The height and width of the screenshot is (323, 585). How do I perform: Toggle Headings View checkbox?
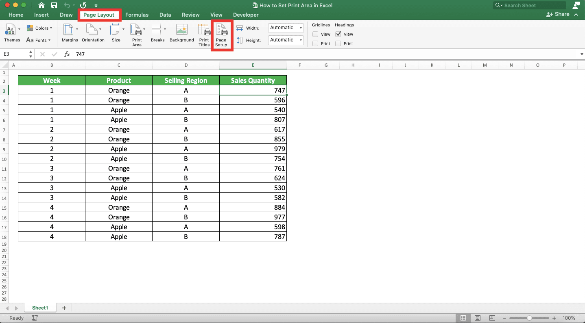click(x=338, y=34)
